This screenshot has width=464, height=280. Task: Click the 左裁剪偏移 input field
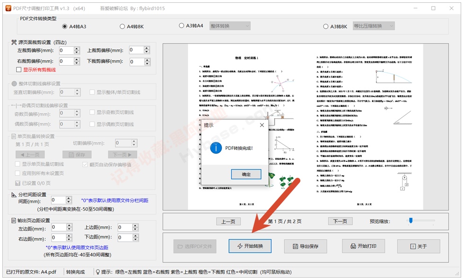(x=66, y=51)
